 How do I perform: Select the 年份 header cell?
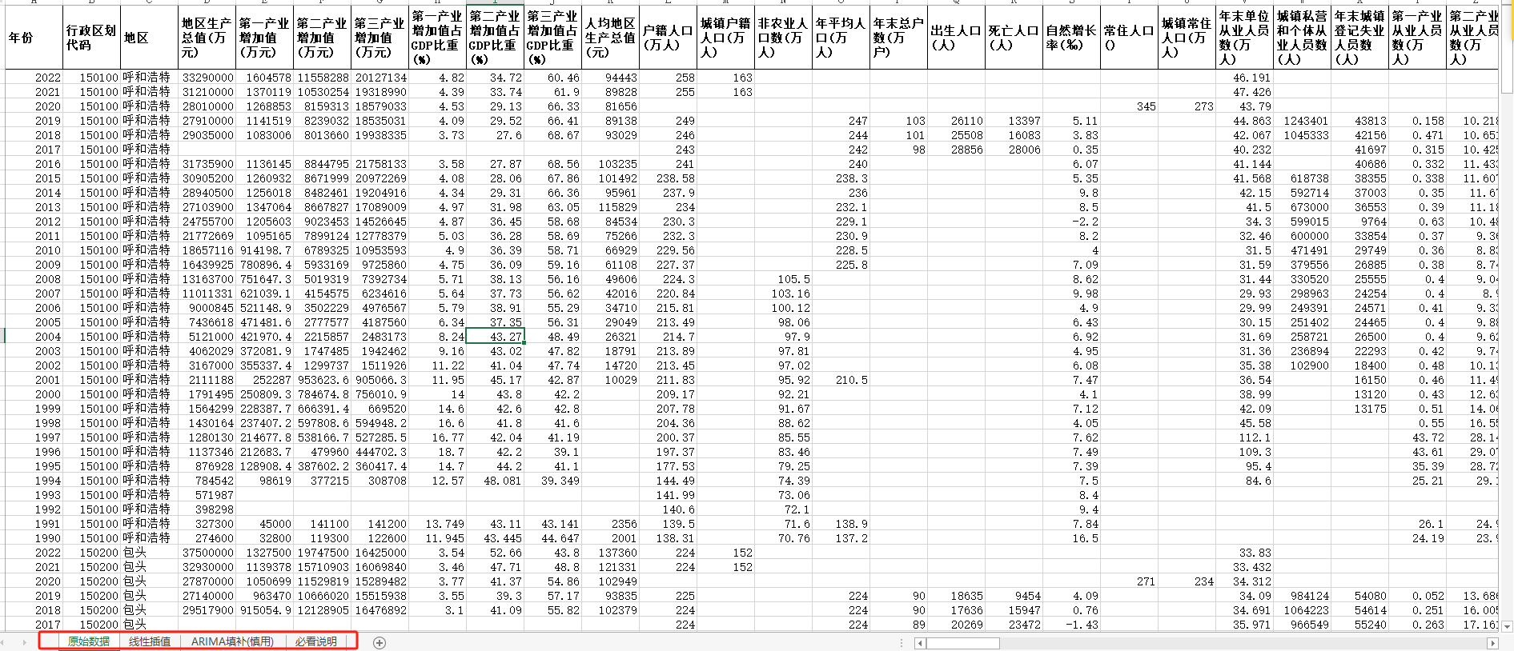(x=34, y=38)
